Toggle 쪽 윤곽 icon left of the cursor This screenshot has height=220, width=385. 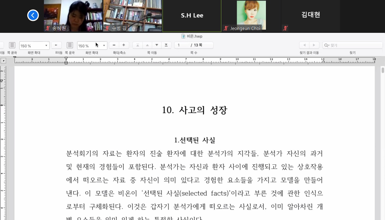click(70, 45)
